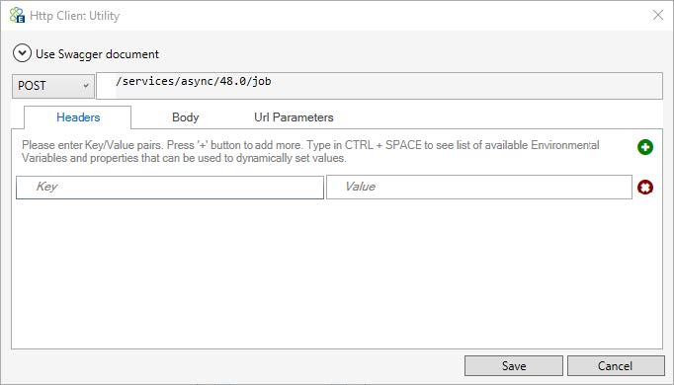Click the request URL field with /services/async/48.0/job
Screen dimensions: 674x385
[379, 86]
